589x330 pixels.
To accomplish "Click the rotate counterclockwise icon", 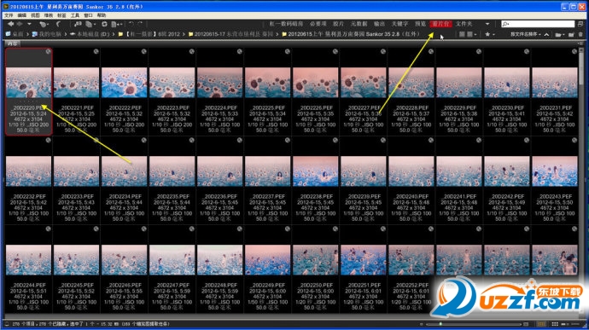I will click(131, 24).
